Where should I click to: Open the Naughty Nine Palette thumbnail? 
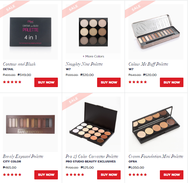(93, 29)
